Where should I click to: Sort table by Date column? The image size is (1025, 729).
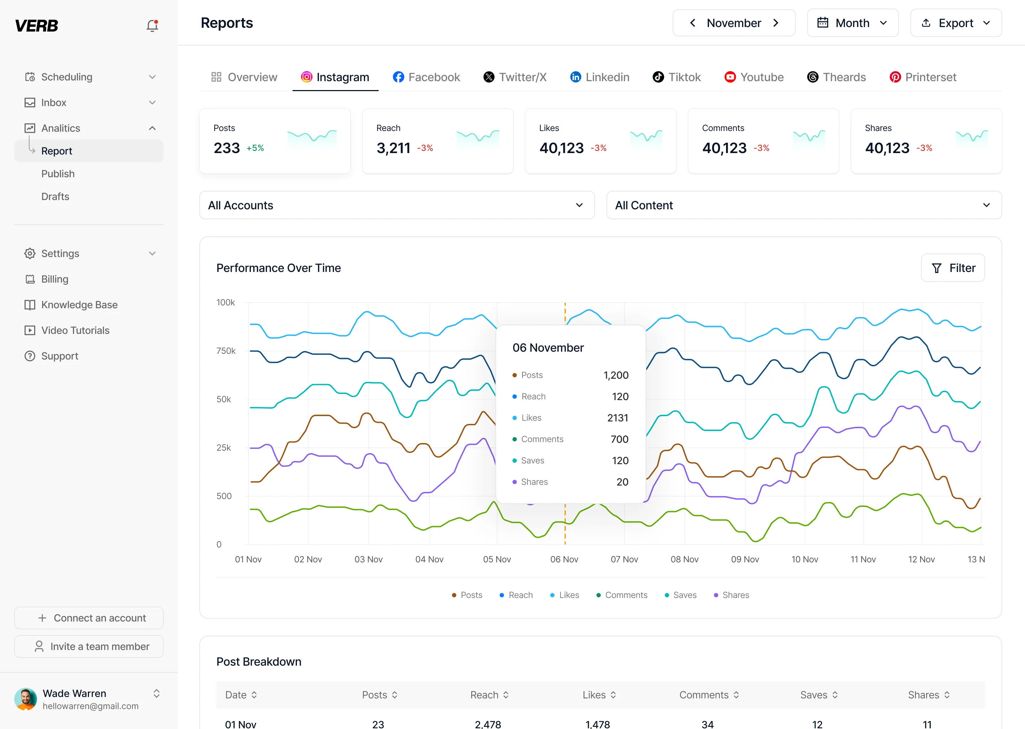[x=241, y=695]
